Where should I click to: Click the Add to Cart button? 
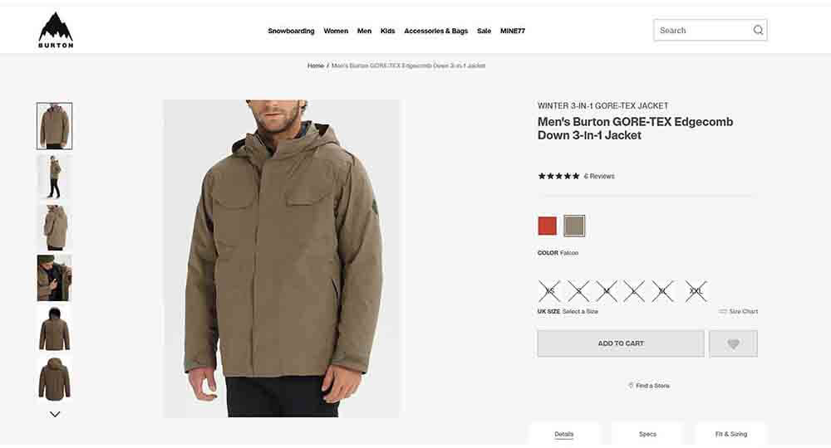(621, 343)
